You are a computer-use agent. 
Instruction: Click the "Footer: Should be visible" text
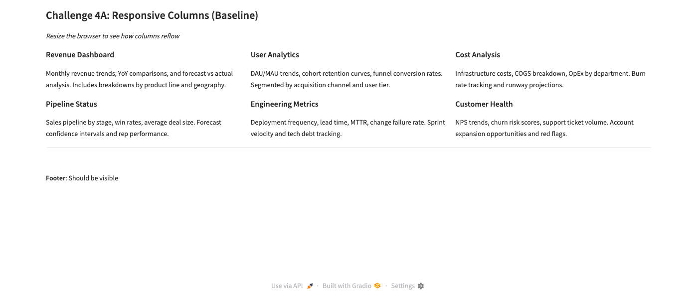[82, 178]
